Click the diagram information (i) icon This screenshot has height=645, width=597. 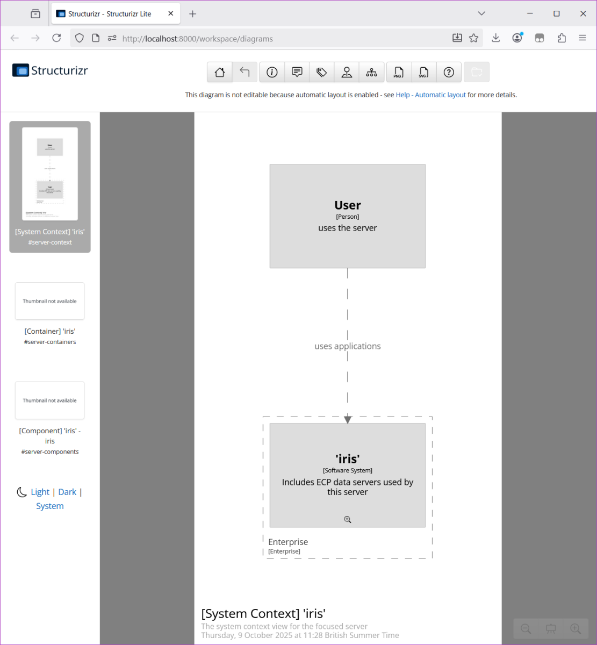pyautogui.click(x=272, y=72)
